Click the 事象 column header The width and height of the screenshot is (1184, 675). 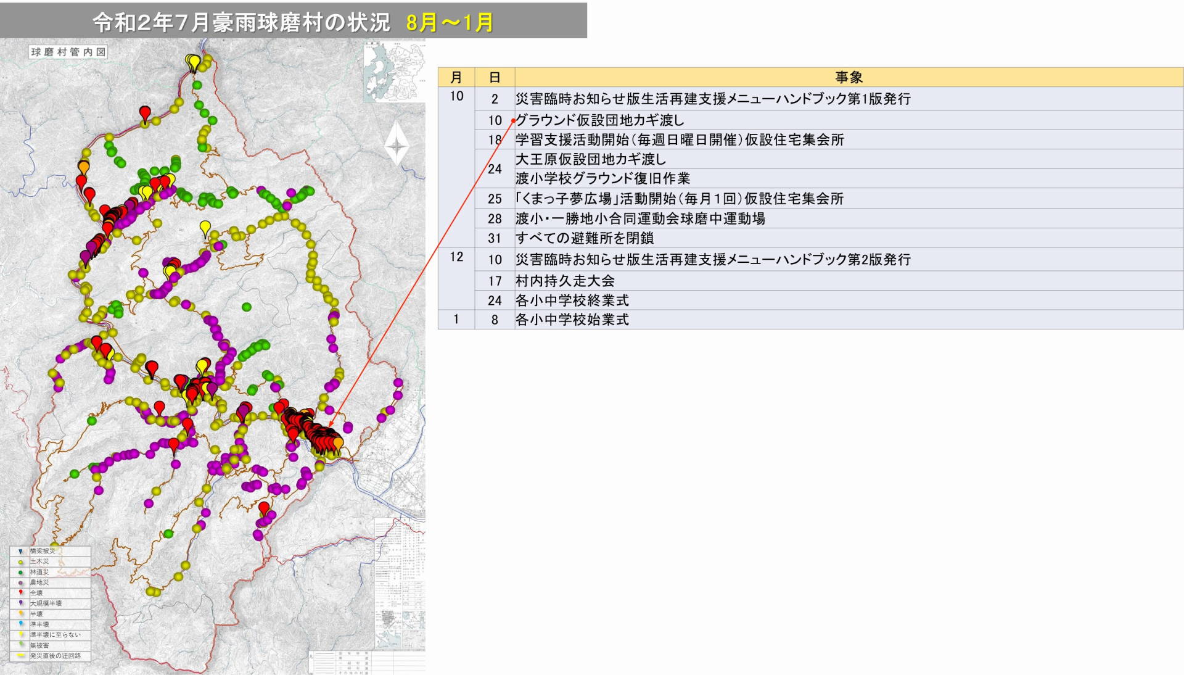(x=849, y=77)
